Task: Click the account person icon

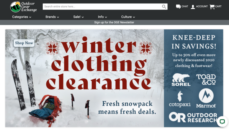Action: click(x=193, y=7)
